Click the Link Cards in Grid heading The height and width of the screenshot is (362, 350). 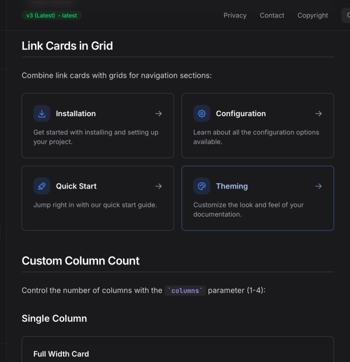pos(67,46)
